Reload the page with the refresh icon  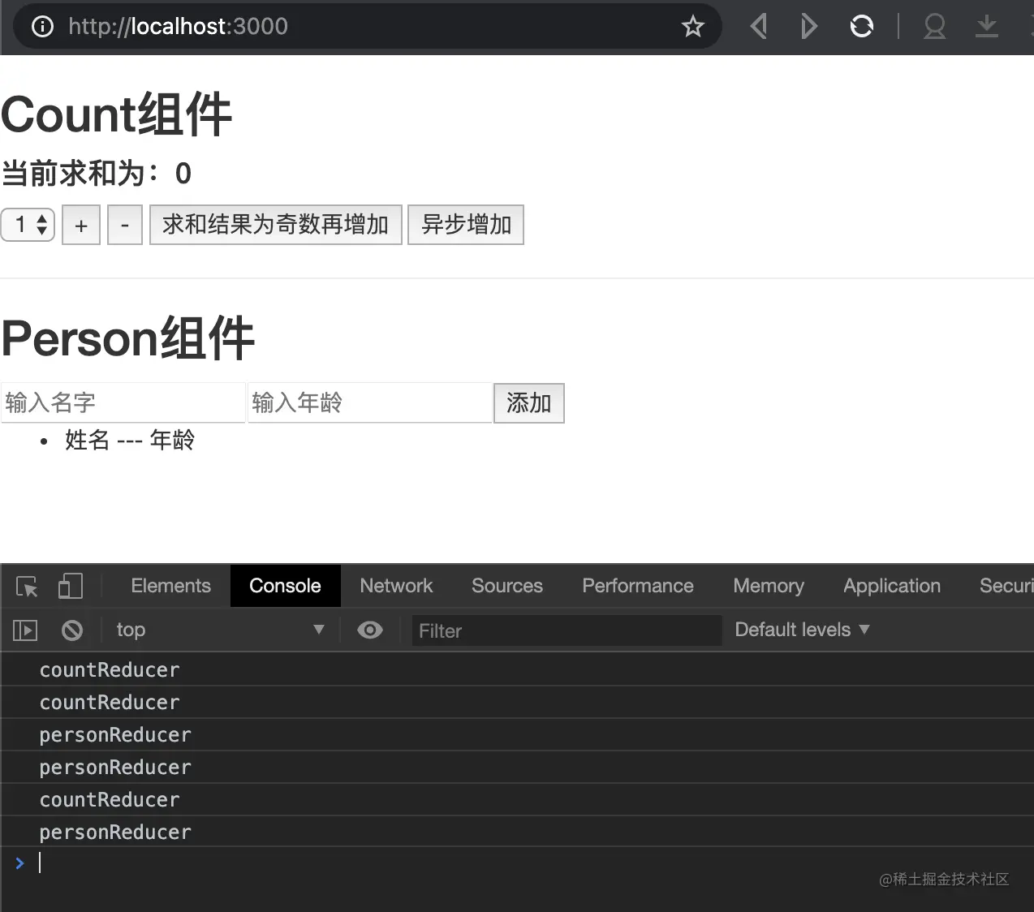(861, 27)
